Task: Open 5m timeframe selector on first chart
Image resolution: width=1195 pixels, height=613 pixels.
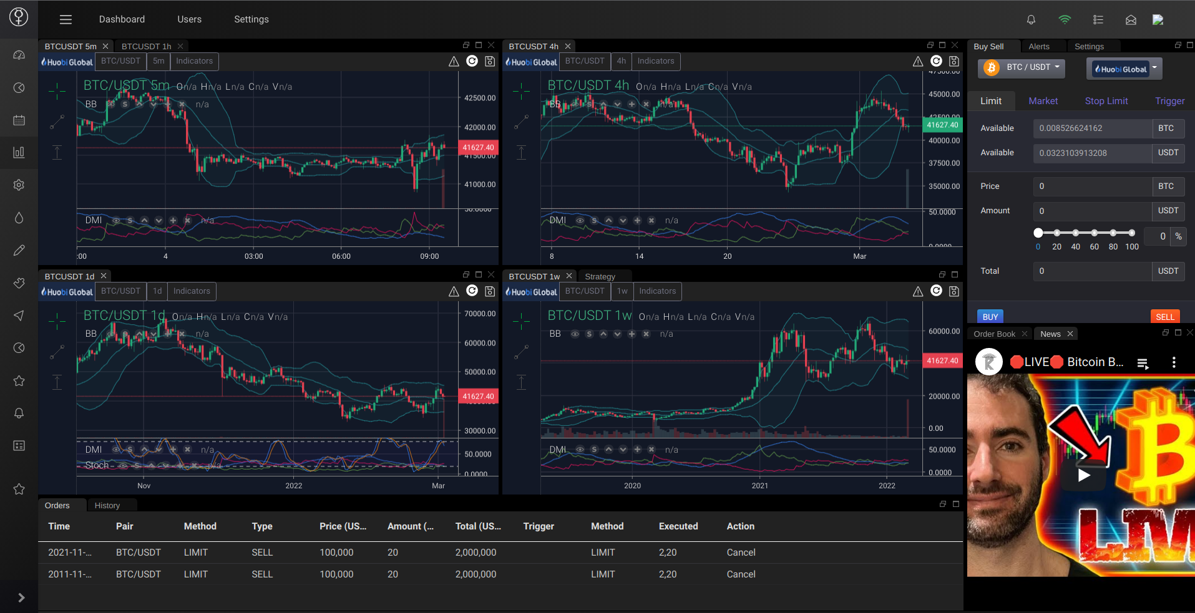Action: coord(159,61)
